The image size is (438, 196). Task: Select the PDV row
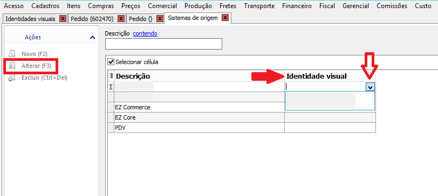click(x=199, y=128)
